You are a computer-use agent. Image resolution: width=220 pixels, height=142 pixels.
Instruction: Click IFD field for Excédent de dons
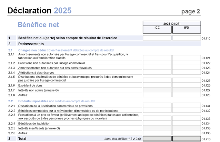click(x=186, y=85)
